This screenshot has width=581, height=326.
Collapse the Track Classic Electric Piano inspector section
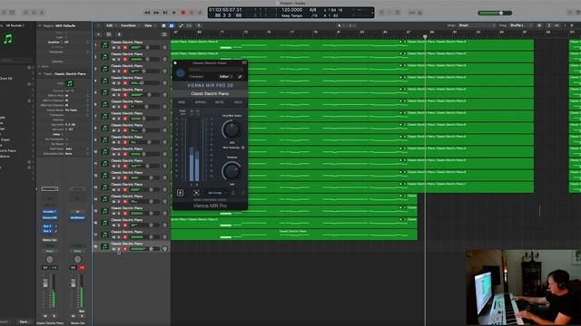click(x=40, y=74)
